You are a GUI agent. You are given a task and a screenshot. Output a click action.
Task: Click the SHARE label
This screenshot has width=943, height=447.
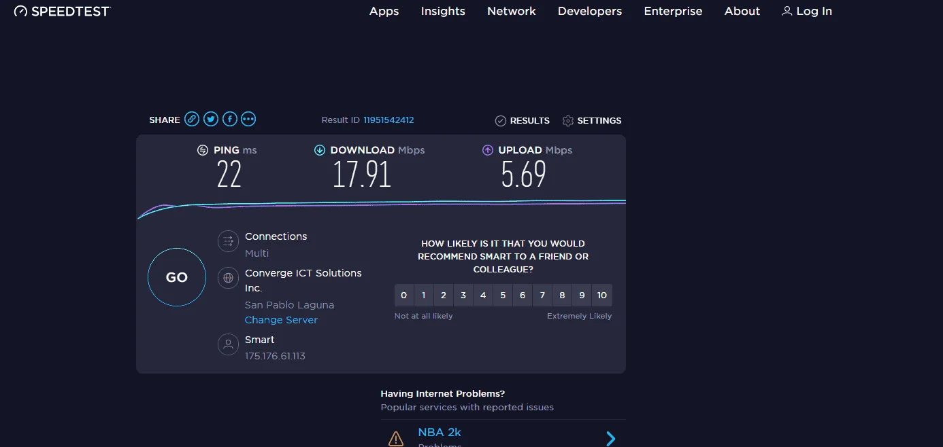click(x=165, y=120)
